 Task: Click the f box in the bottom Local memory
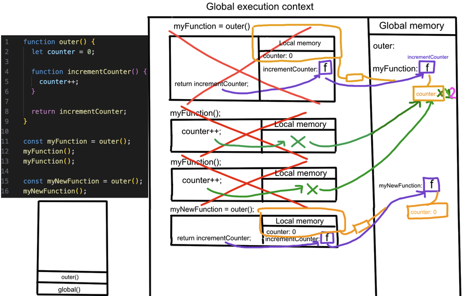(328, 238)
